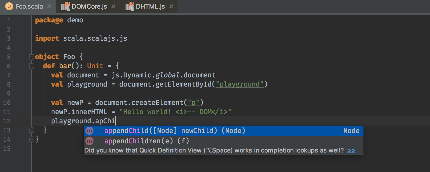
Task: Click the 'Node' return type label
Action: click(x=351, y=131)
